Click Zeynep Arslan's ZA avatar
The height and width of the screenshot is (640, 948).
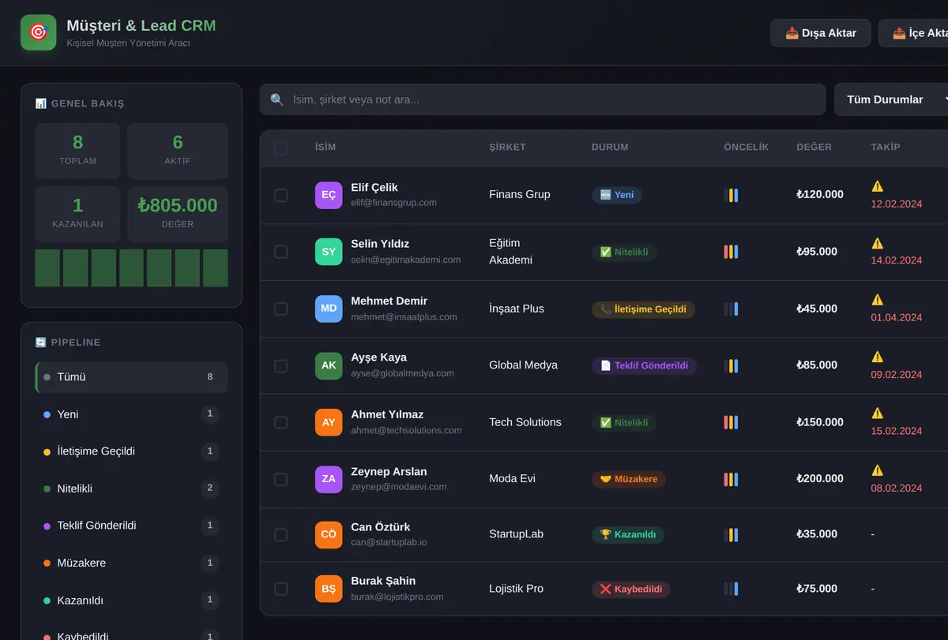[x=329, y=479]
